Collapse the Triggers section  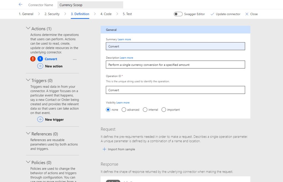28,80
